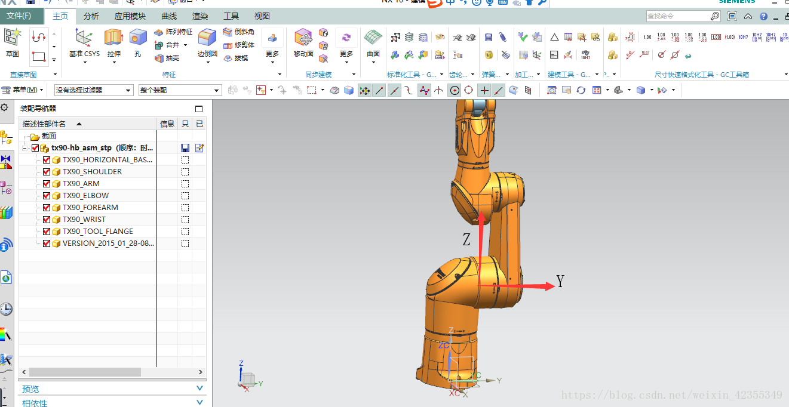Screen dimensions: 789x407
Task: Toggle the TX90_ELBOW visibility checkbox
Action: pos(47,196)
